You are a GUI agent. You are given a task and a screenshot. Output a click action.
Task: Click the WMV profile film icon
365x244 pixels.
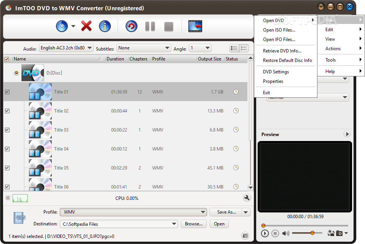click(x=19, y=218)
